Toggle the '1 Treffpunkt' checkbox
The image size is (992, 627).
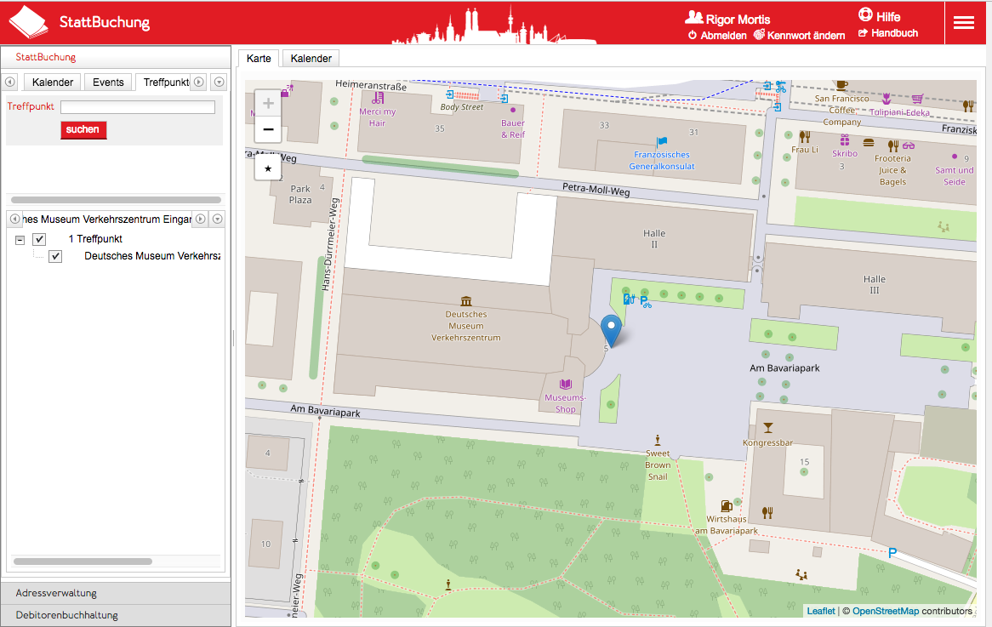pyautogui.click(x=39, y=240)
